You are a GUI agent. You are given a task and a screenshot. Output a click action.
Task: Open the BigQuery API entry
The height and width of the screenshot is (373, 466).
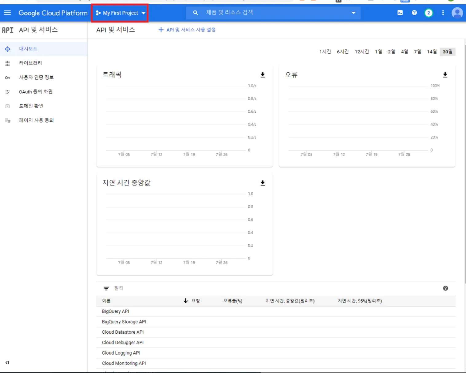tap(116, 311)
